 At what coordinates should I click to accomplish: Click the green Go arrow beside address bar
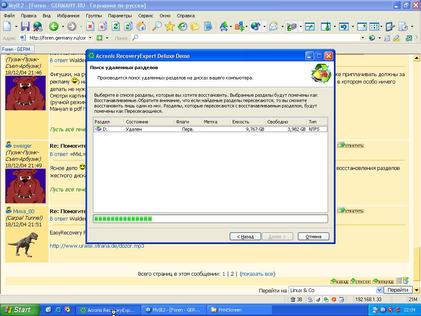(99, 38)
